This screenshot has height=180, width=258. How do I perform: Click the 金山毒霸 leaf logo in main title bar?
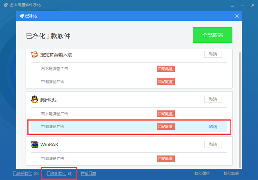(x=6, y=5)
